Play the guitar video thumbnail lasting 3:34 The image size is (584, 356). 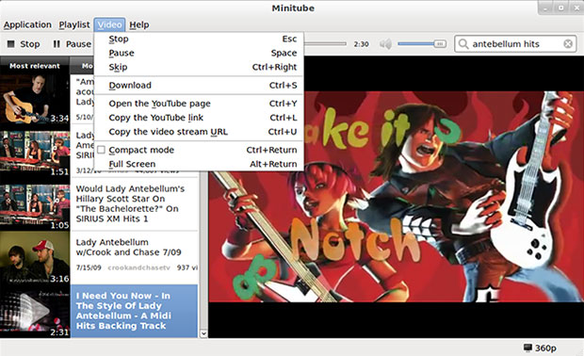35,99
